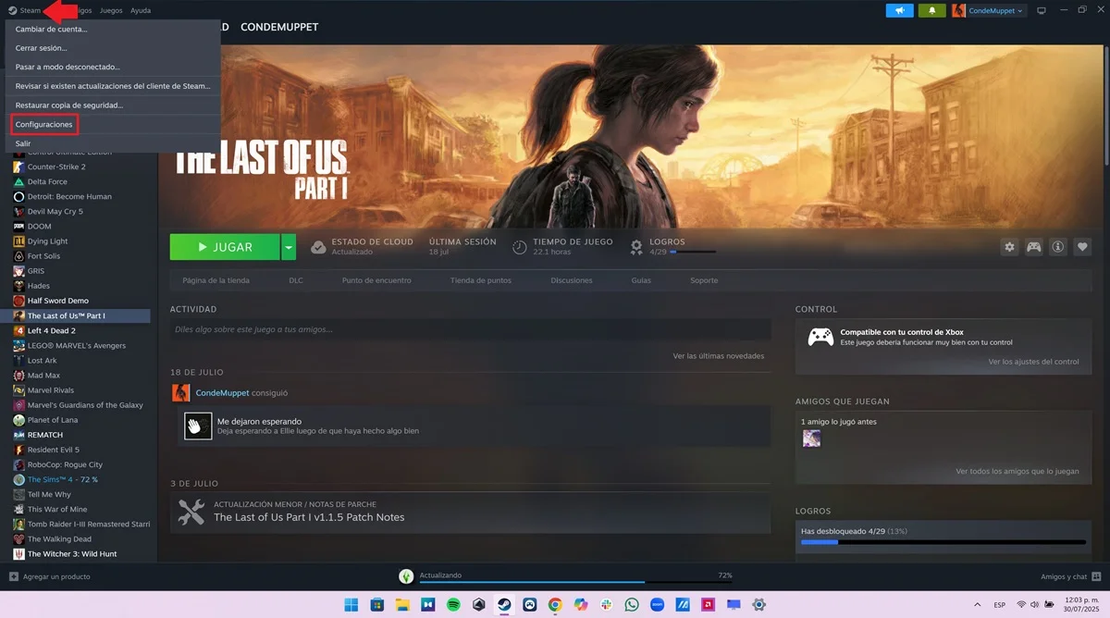Viewport: 1110px width, 618px height.
Task: Select the controller configuration icon
Action: 1033,247
